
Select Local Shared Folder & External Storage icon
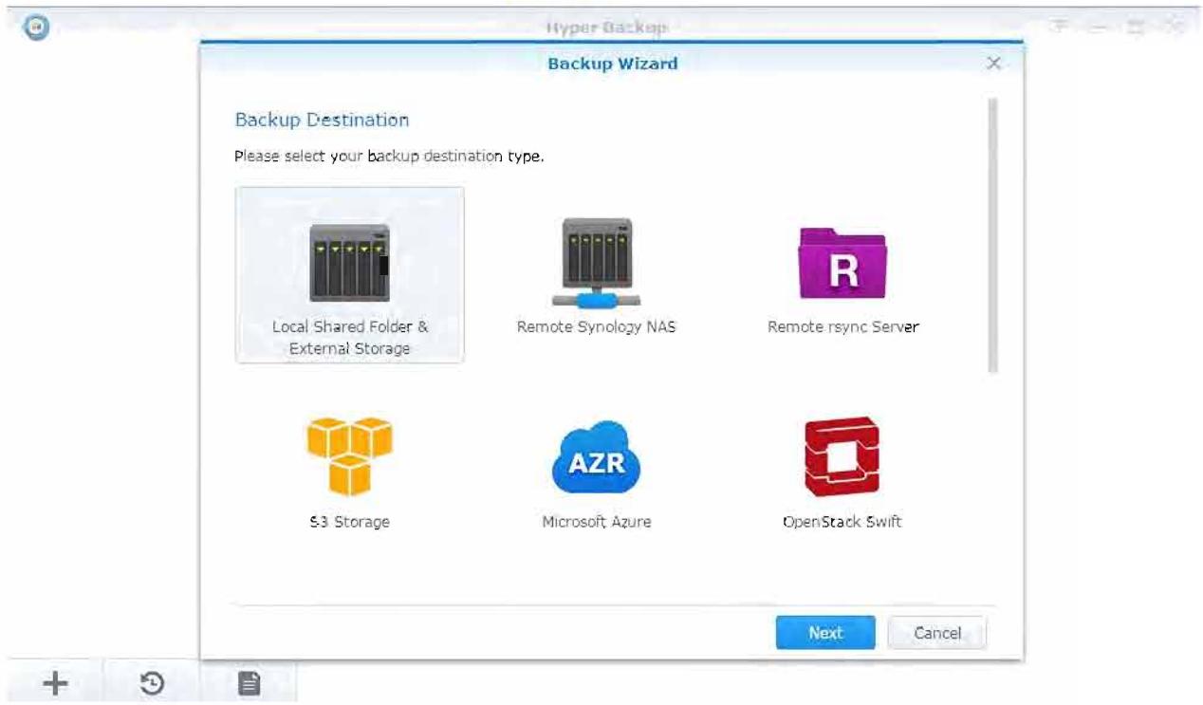click(x=349, y=262)
